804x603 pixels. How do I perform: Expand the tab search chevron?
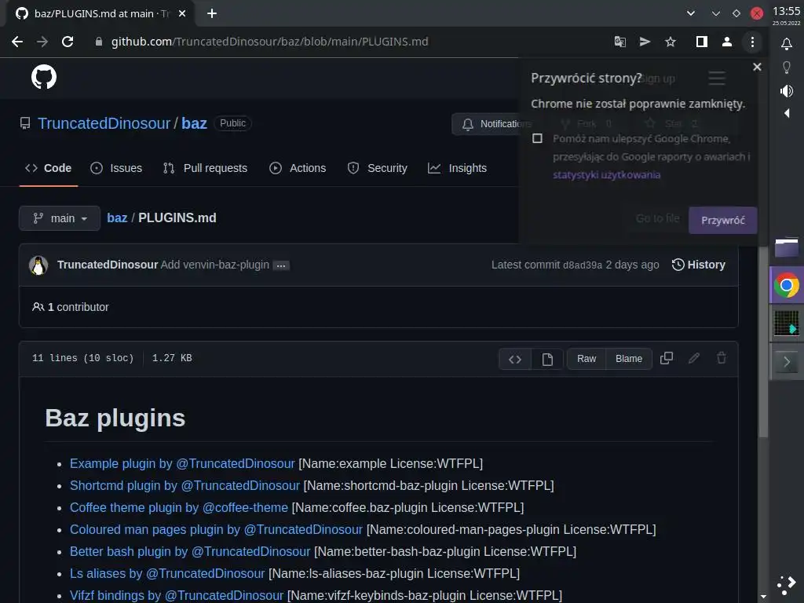691,13
